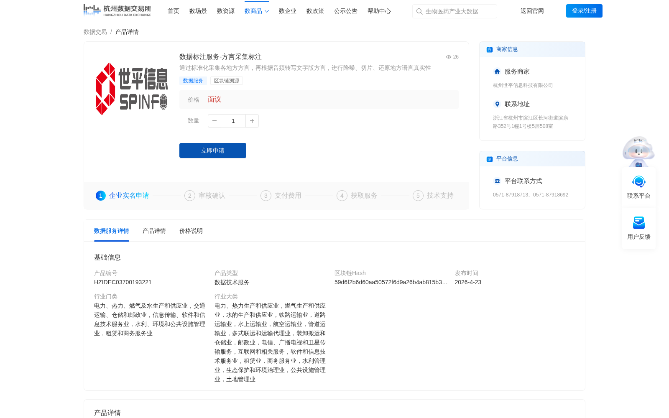Image resolution: width=669 pixels, height=418 pixels.
Task: Open 数政策 navigation item
Action: (315, 11)
